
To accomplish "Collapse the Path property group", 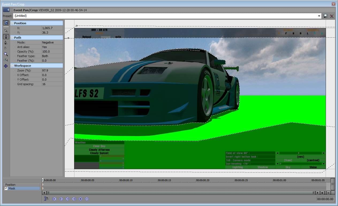I will click(12, 38).
